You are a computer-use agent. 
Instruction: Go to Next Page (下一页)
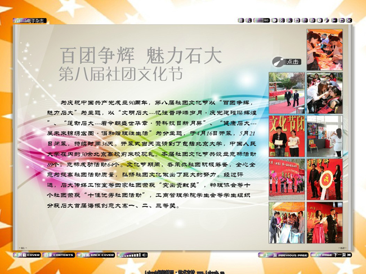[x=331, y=255]
